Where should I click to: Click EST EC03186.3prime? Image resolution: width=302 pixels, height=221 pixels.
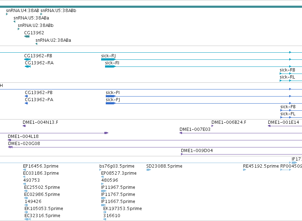tap(41, 173)
